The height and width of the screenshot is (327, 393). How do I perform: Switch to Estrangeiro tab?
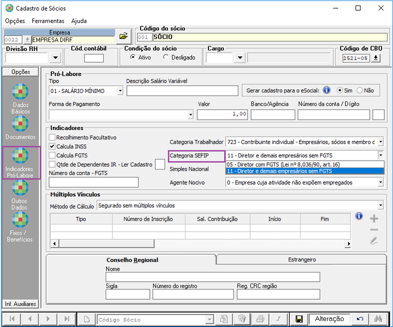click(x=302, y=260)
